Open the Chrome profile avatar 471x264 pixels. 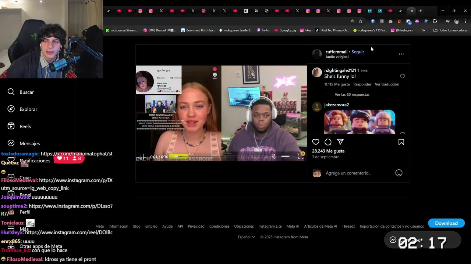coord(457,21)
